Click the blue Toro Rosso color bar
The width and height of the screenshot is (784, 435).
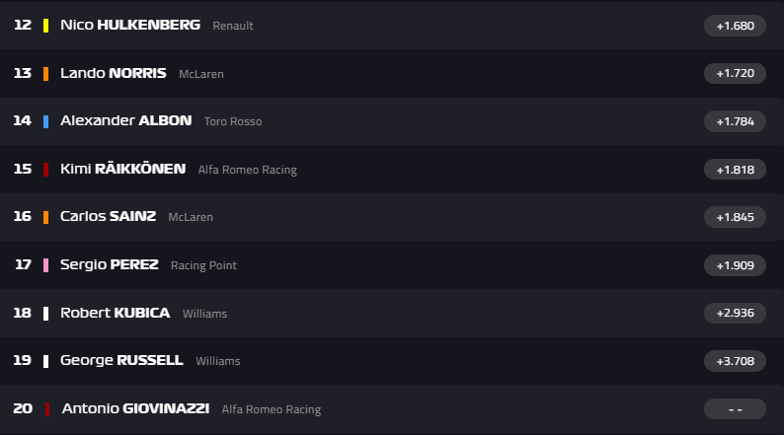[x=46, y=120]
